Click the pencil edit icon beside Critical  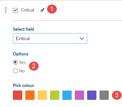(x=42, y=10)
